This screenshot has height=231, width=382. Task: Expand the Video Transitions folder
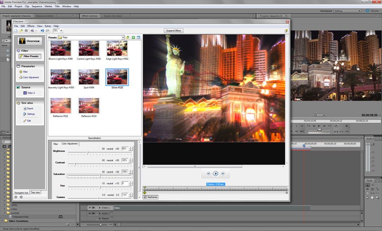[2, 221]
